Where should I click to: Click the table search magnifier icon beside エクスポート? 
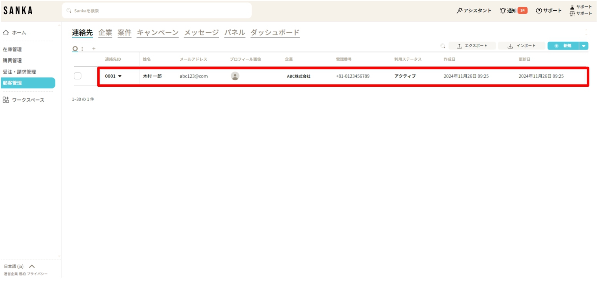tap(443, 46)
